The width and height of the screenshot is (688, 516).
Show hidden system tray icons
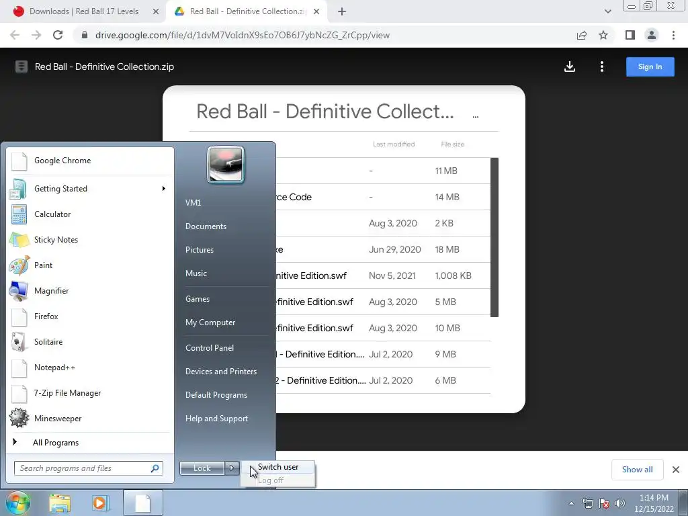pos(571,503)
